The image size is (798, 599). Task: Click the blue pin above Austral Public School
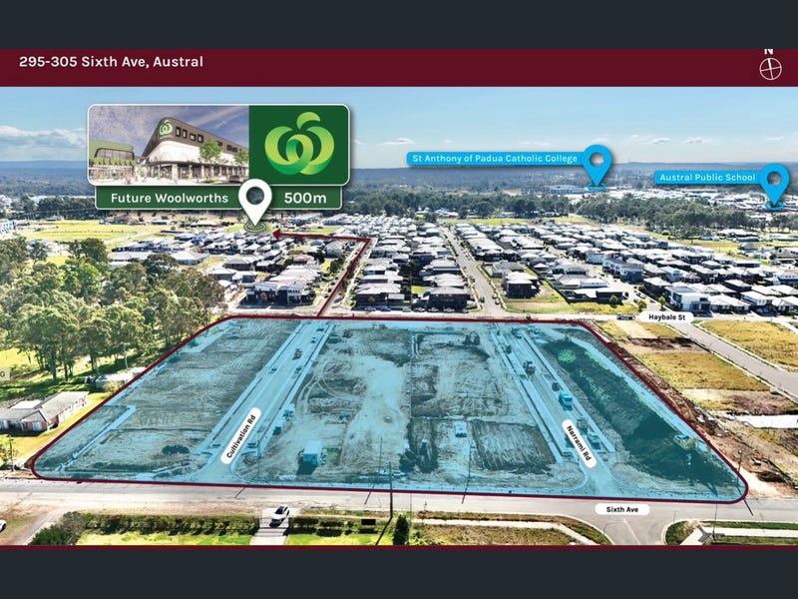pos(774,182)
